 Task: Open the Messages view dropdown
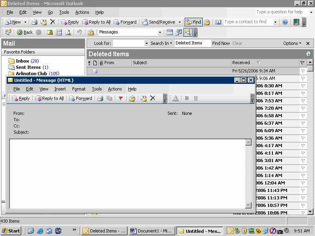[x=160, y=32]
